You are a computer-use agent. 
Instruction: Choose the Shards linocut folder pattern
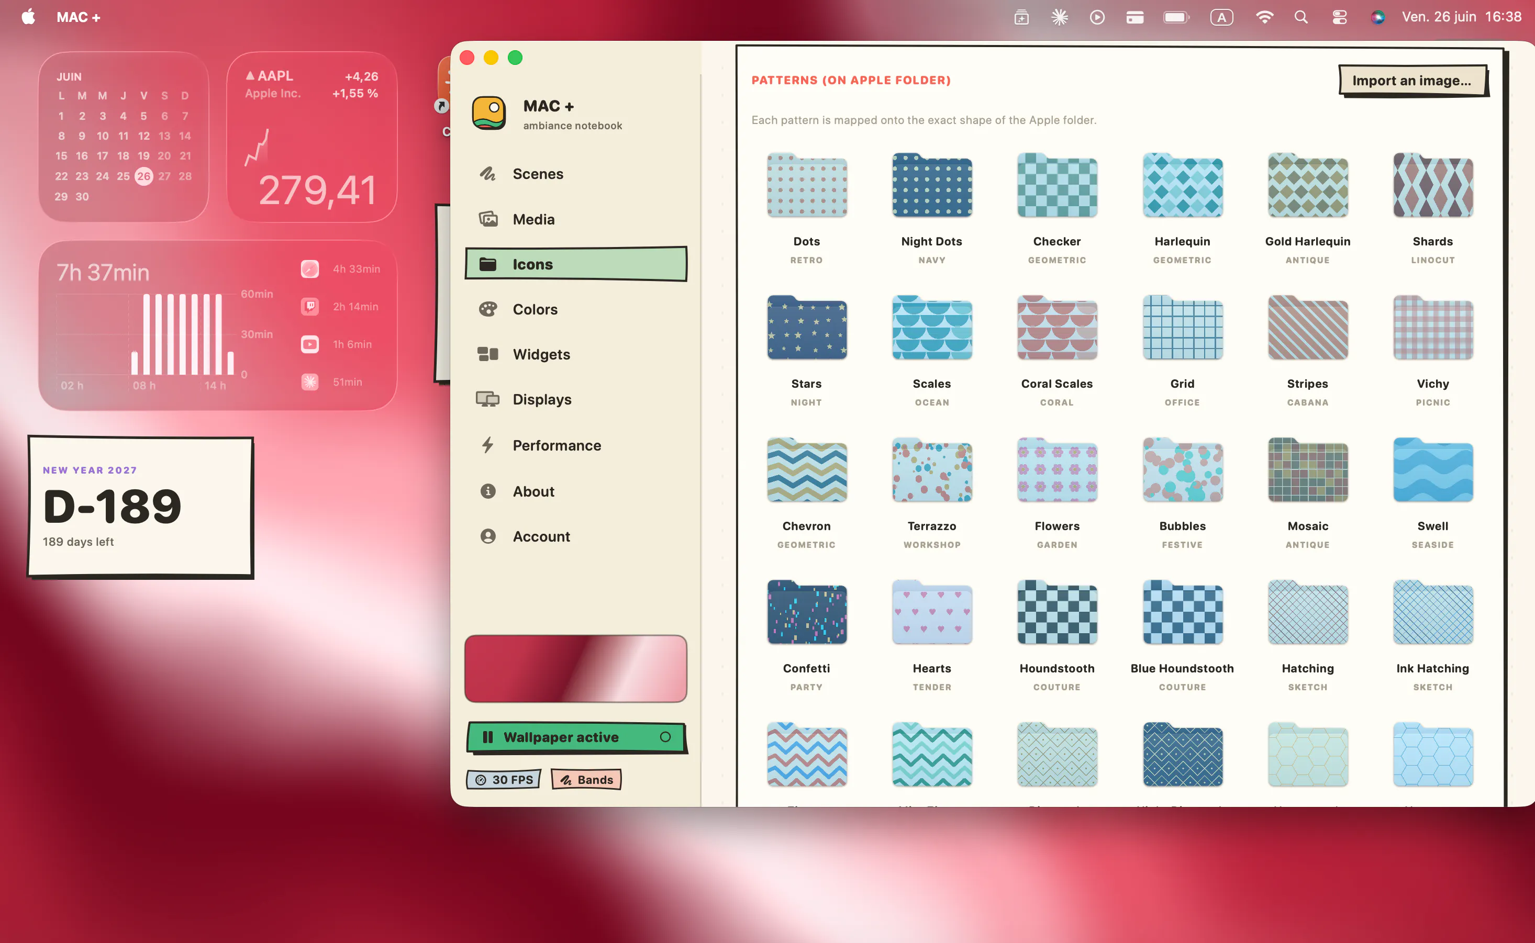click(x=1433, y=185)
